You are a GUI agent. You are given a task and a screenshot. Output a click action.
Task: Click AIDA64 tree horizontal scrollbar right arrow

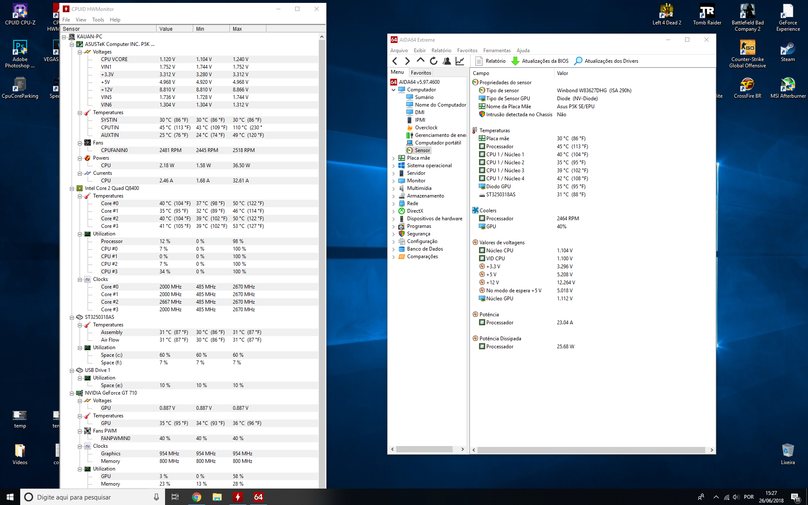[462, 449]
